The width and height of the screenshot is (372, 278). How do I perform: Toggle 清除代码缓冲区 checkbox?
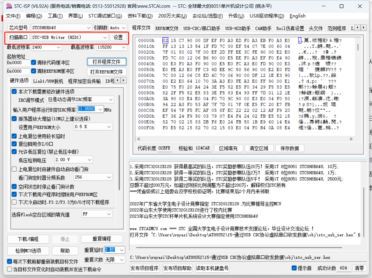34,63
